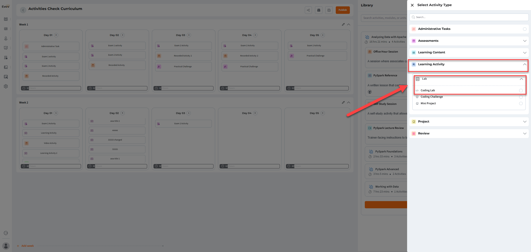Collapse Week 2 with its chevron
This screenshot has width=531, height=252.
(349, 103)
